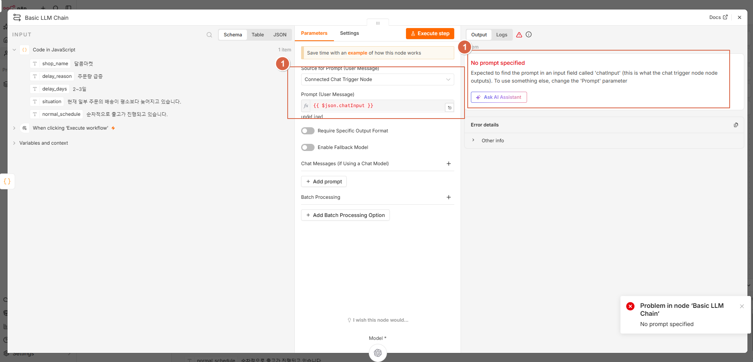The height and width of the screenshot is (362, 753).
Task: Click the Code in JavaScript node icon
Action: [25, 50]
